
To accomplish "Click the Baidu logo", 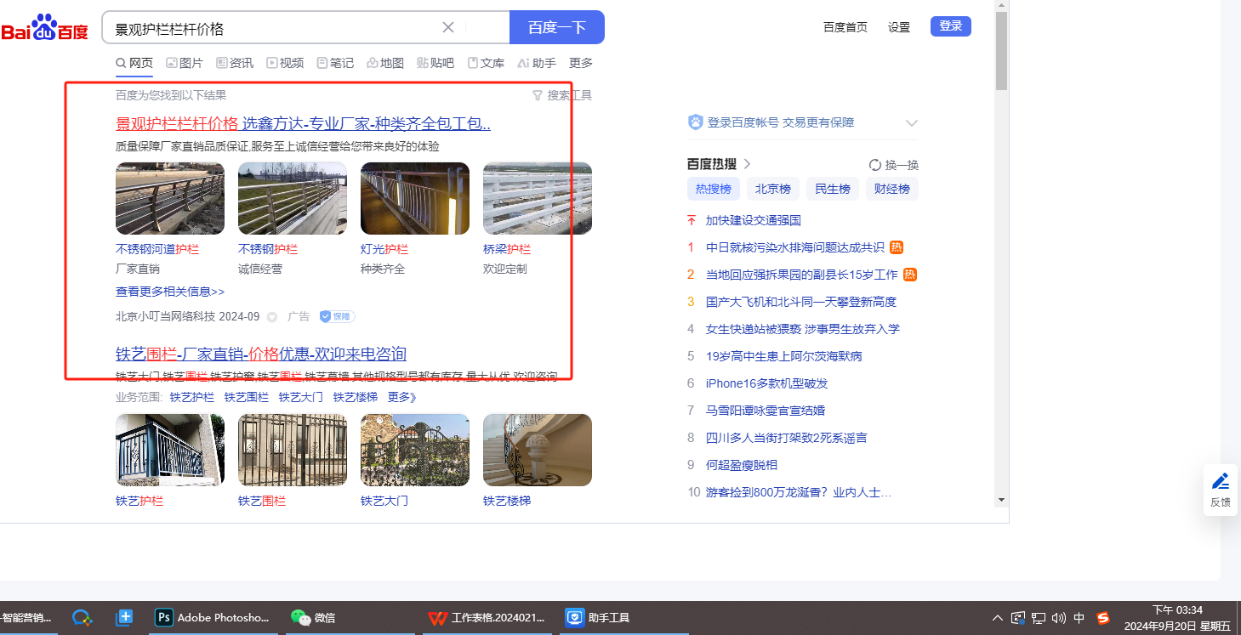I will point(44,28).
